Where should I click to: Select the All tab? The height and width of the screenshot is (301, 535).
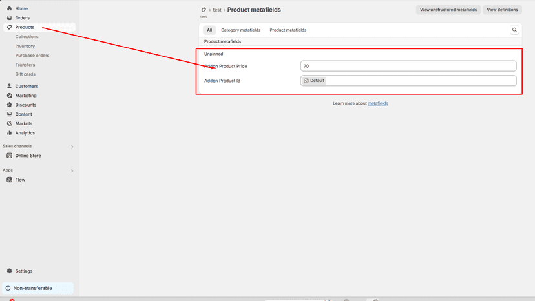pos(209,30)
